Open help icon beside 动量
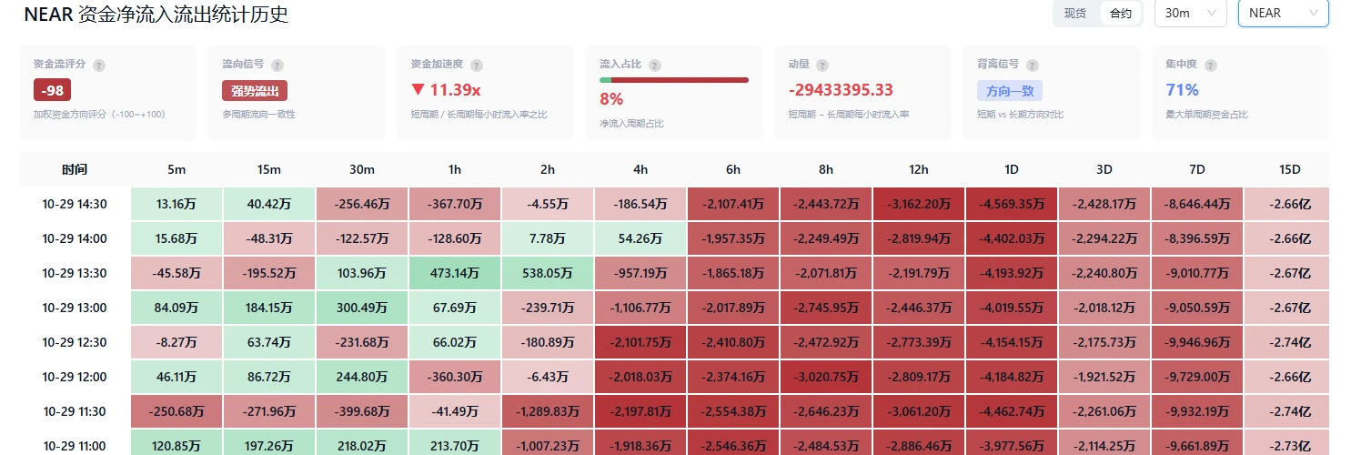The height and width of the screenshot is (455, 1371). tap(822, 66)
